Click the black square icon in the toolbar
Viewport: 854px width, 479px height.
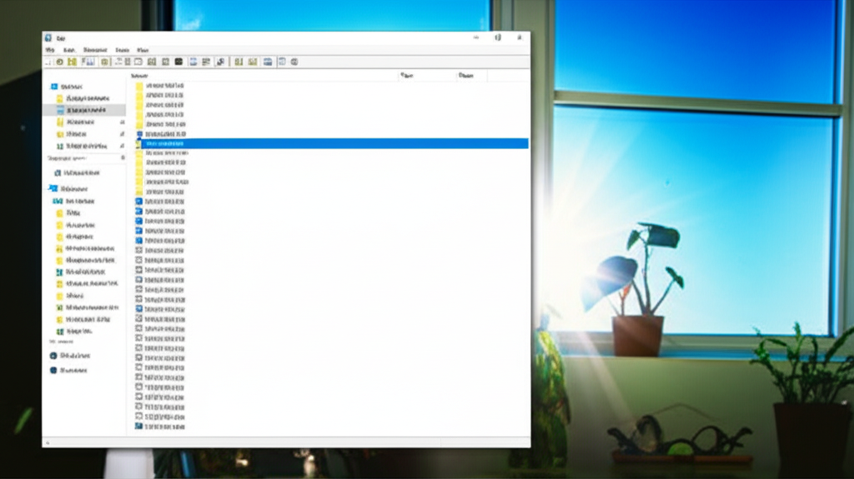pos(178,62)
